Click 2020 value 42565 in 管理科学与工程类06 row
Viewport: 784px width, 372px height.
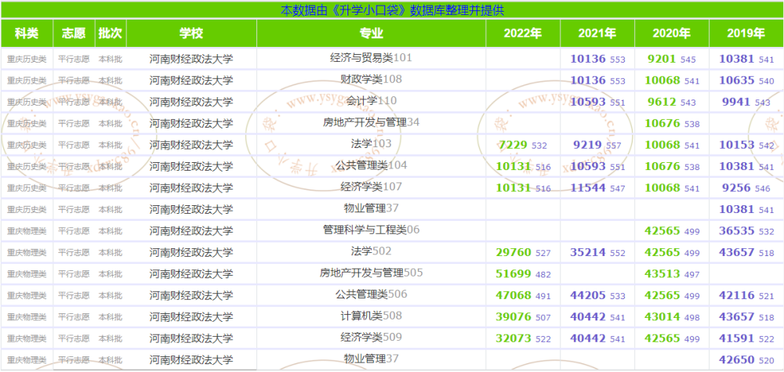tap(662, 231)
